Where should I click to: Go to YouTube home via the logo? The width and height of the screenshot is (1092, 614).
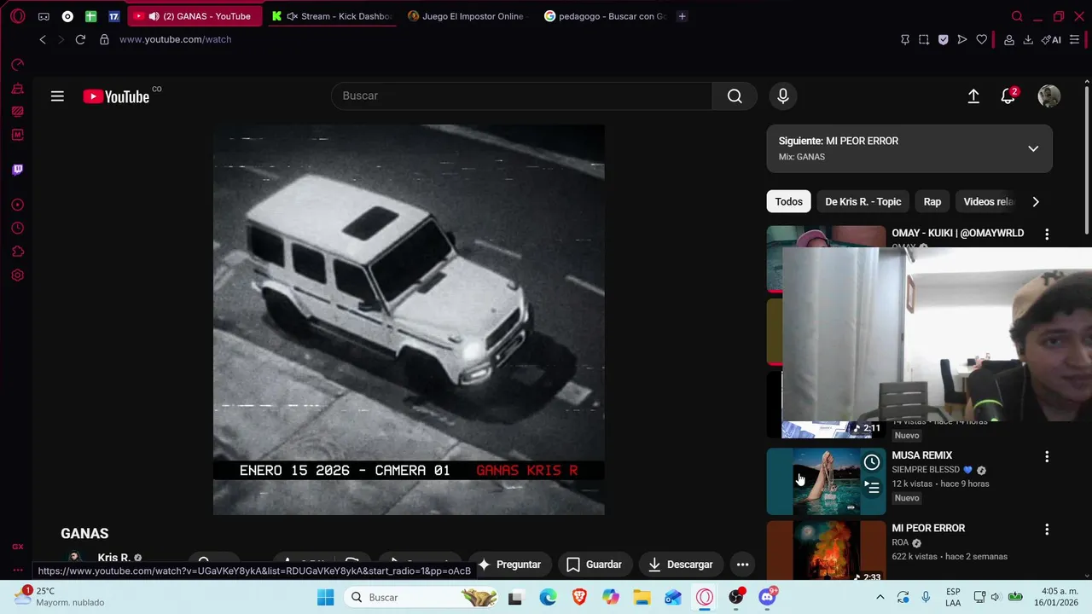tap(117, 96)
